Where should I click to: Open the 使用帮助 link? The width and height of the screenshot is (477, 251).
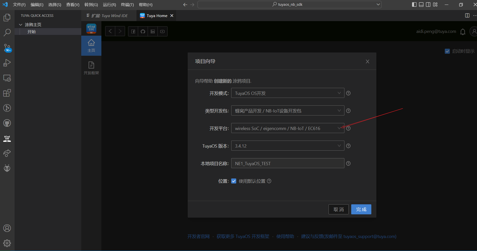pyautogui.click(x=285, y=236)
